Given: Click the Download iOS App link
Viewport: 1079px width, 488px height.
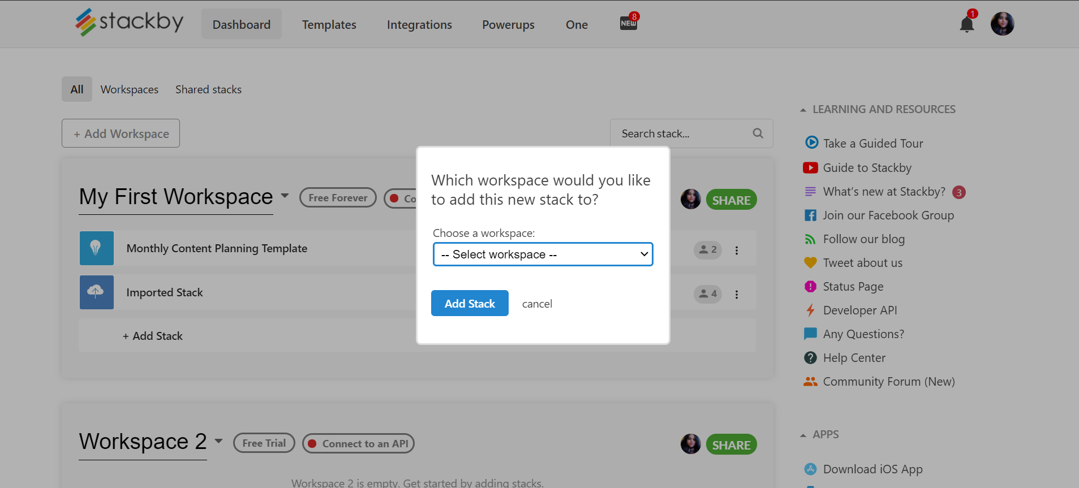Looking at the screenshot, I should [872, 469].
